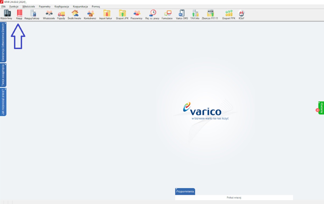324x204 pixels.
Task: Expand Twoje osiągnięcia side tab
Action: click(3, 75)
